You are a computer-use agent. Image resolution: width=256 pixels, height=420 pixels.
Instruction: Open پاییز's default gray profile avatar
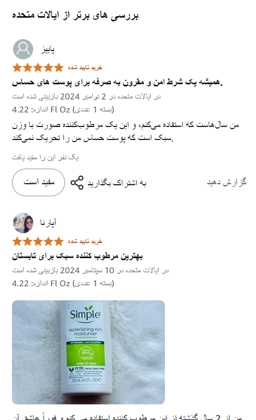pos(23,49)
